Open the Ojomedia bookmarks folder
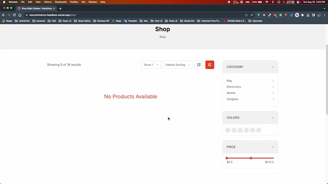328x184 pixels. [255, 21]
